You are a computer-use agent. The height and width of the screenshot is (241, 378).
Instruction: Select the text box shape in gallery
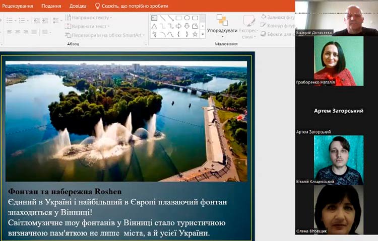(x=154, y=18)
